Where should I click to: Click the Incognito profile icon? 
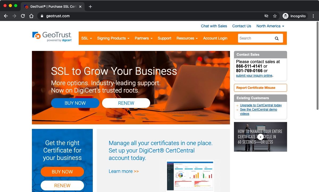pos(286,16)
